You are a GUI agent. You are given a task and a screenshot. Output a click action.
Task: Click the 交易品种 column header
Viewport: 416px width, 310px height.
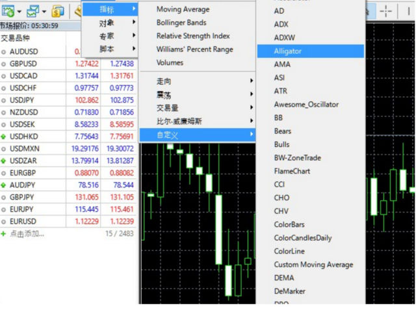(x=16, y=38)
